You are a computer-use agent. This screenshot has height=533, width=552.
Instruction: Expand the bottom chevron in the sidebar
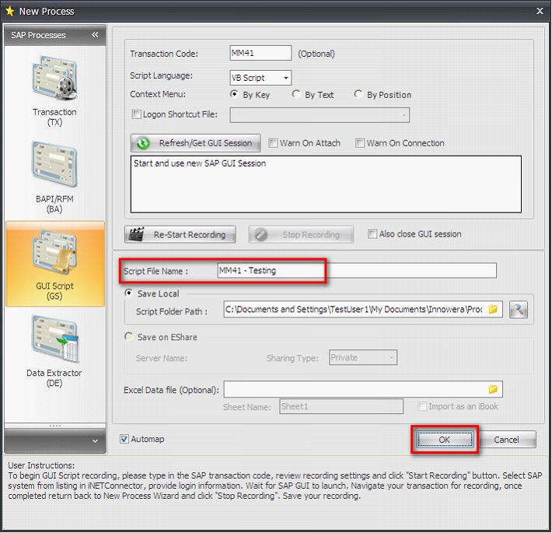click(x=95, y=440)
